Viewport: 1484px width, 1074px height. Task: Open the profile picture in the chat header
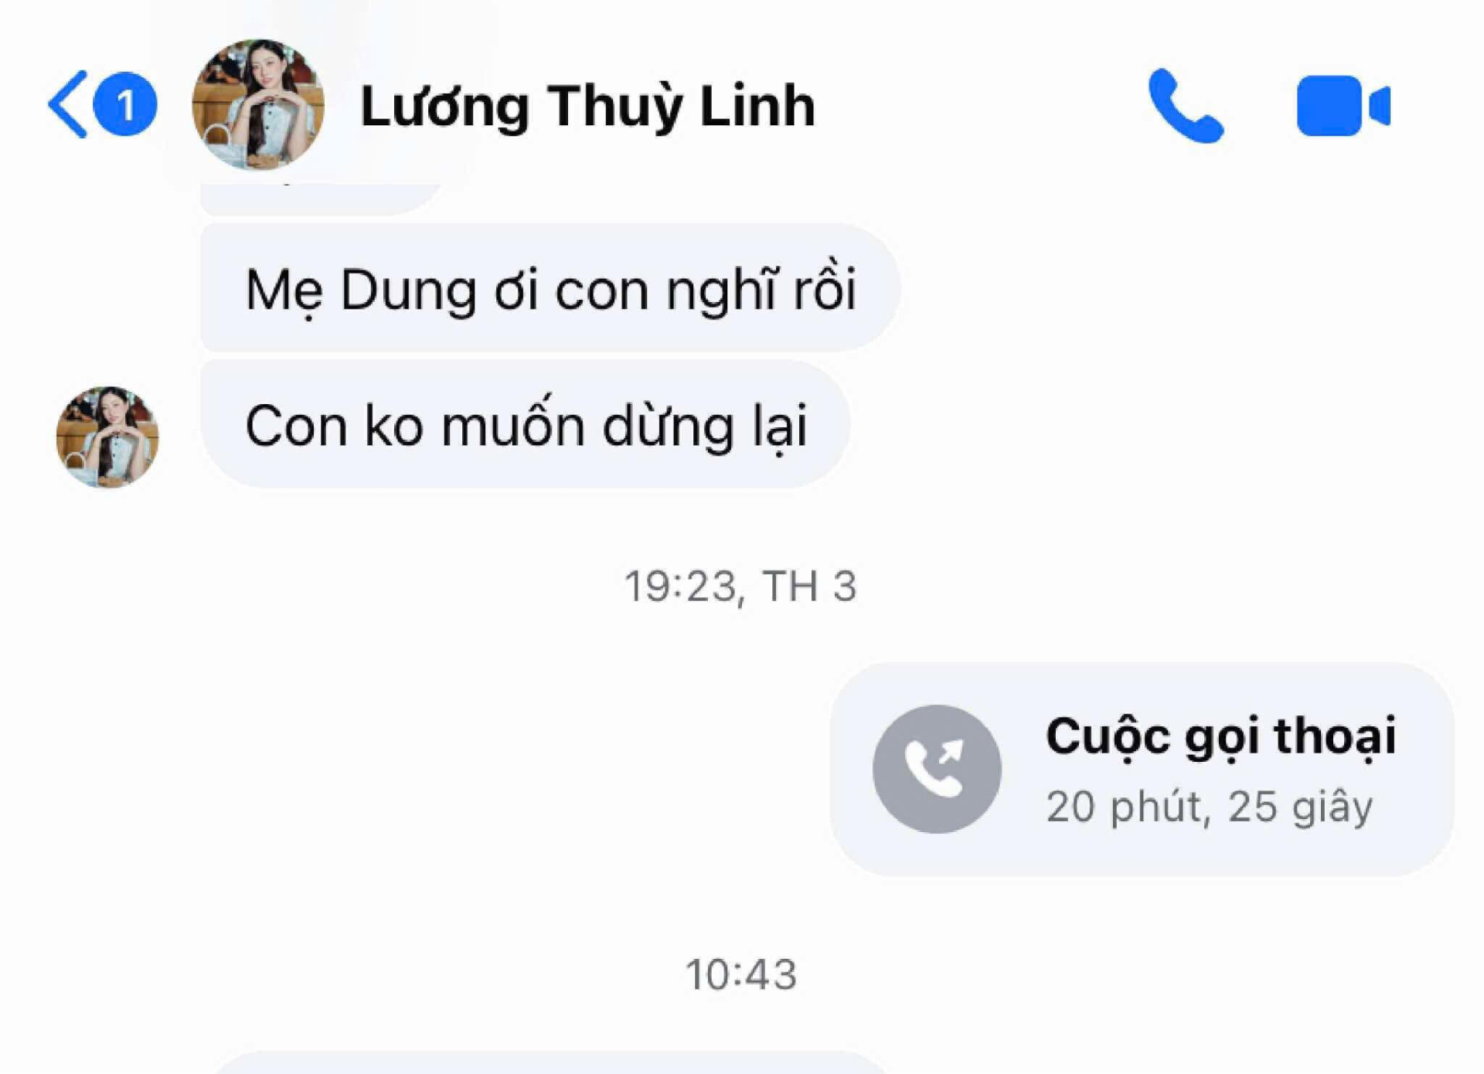(258, 104)
